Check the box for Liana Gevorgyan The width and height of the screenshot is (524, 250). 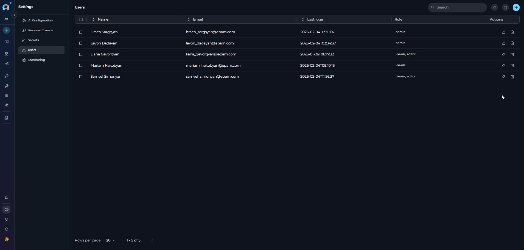point(81,54)
